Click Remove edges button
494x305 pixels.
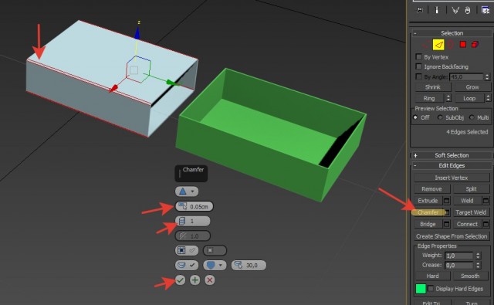coord(431,189)
